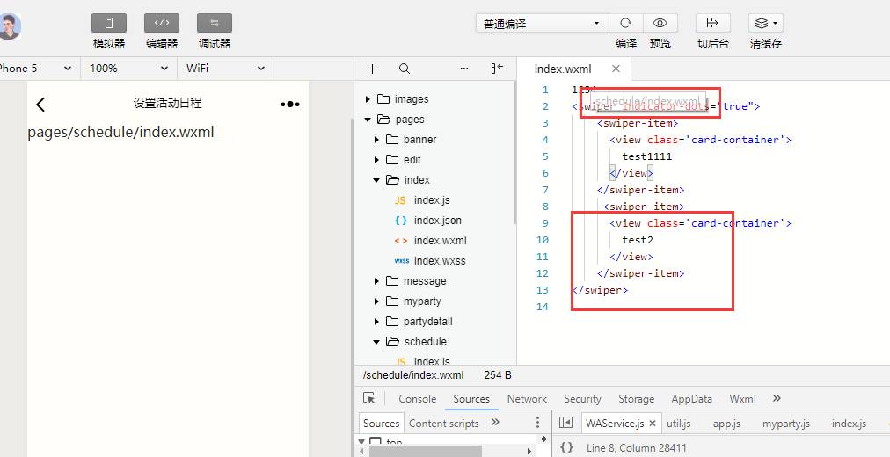Close the index.wxml editor tab

tap(616, 69)
